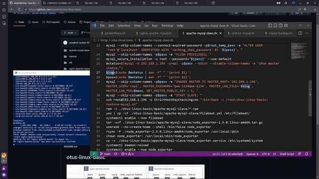
Task: Click the remote window indicator in status bar
Action: point(94,154)
